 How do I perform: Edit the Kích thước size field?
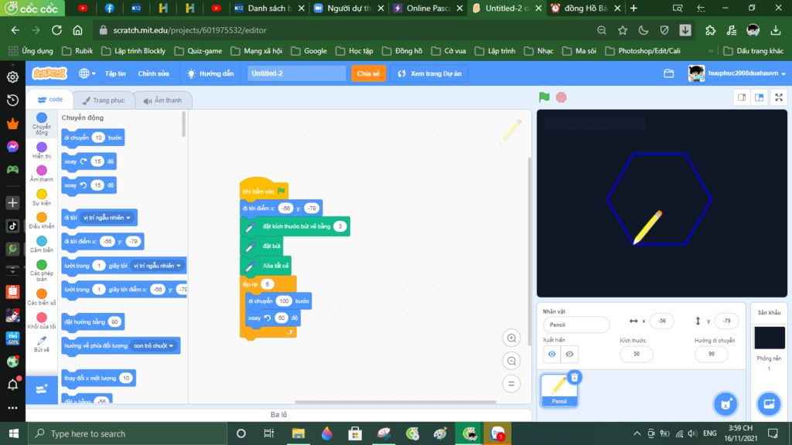[x=636, y=354]
